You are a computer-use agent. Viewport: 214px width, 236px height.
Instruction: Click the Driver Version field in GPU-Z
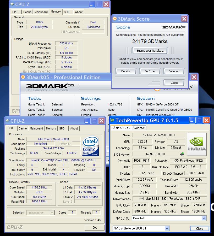169,198
